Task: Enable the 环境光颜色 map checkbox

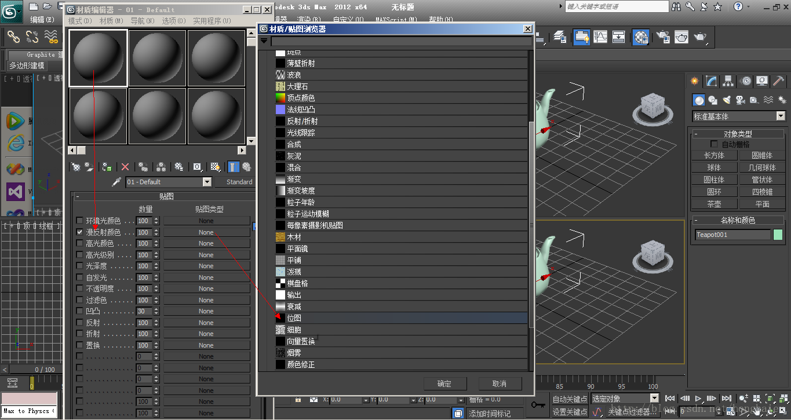Action: [80, 221]
